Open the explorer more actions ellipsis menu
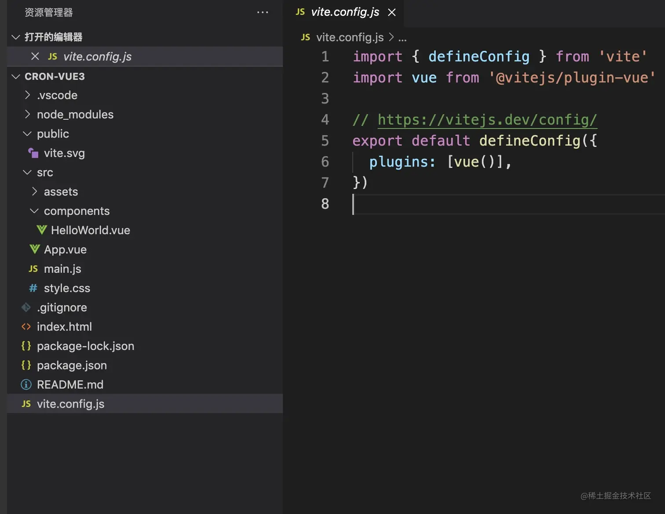The height and width of the screenshot is (514, 665). (263, 12)
